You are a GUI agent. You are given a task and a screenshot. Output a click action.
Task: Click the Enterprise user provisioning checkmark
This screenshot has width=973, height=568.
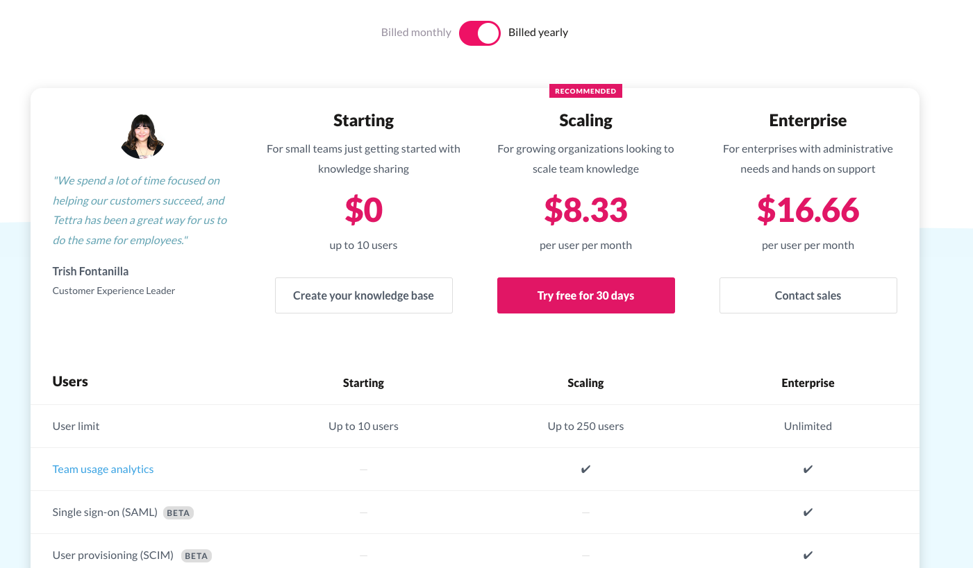(808, 556)
